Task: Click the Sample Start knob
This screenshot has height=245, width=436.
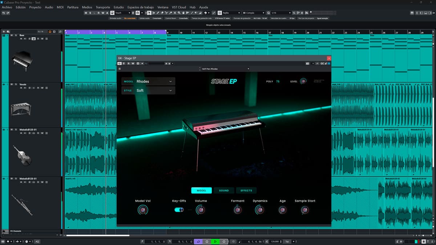Action: 305,210
